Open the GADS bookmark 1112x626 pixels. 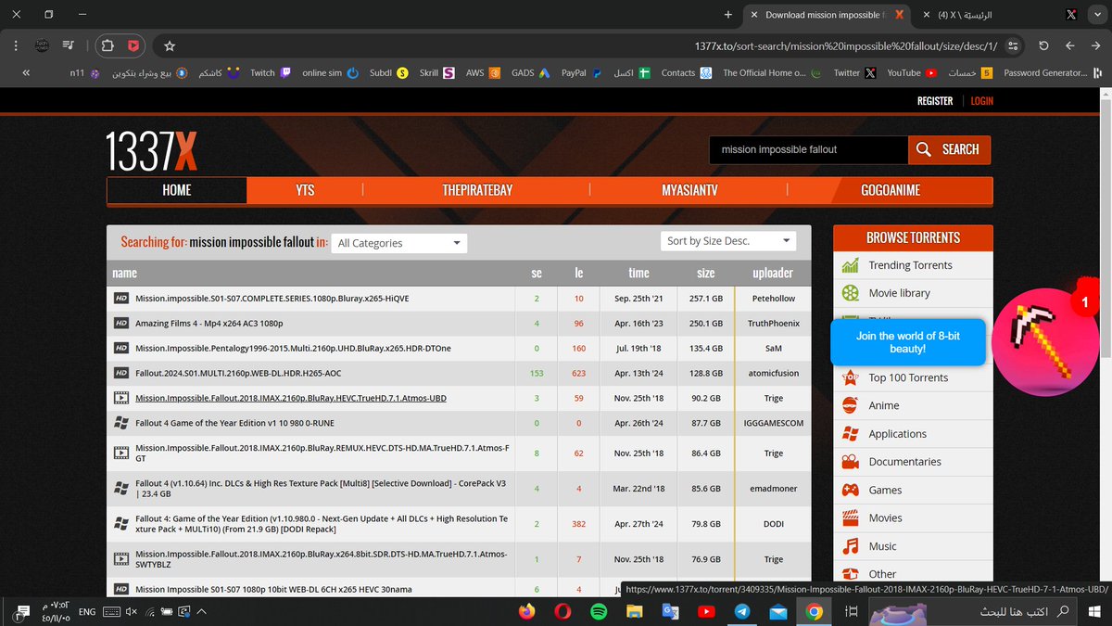tap(531, 72)
